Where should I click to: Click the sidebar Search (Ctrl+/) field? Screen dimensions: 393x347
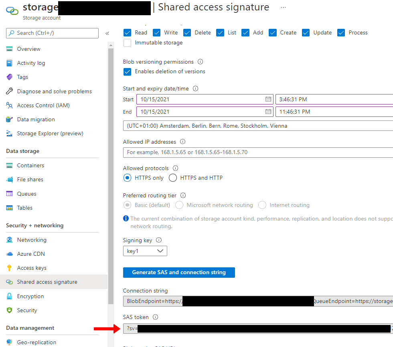click(52, 33)
